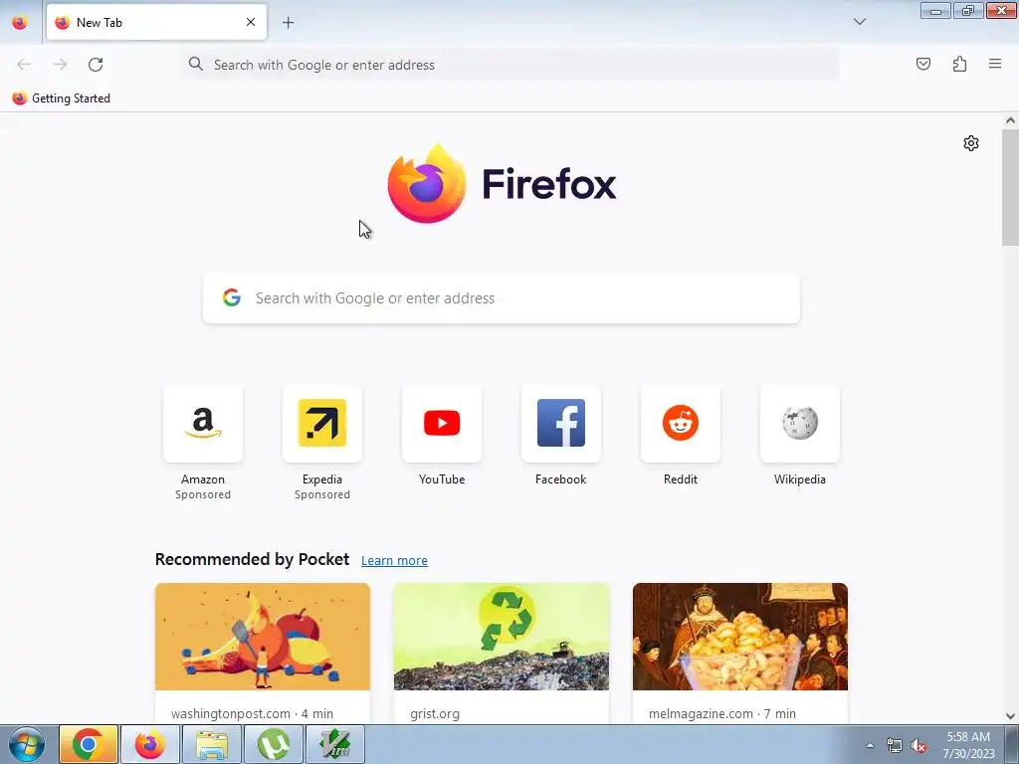This screenshot has height=764, width=1019.
Task: Open the Extensions puzzle icon
Action: [959, 64]
